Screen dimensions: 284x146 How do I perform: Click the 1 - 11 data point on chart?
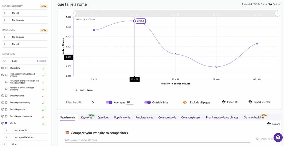[94, 30]
